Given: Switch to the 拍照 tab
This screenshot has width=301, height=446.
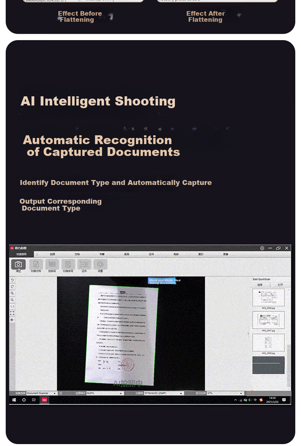Looking at the screenshot, I should pos(53,254).
